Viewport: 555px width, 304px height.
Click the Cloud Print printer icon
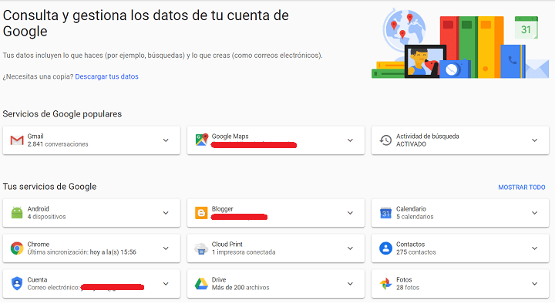(x=201, y=248)
